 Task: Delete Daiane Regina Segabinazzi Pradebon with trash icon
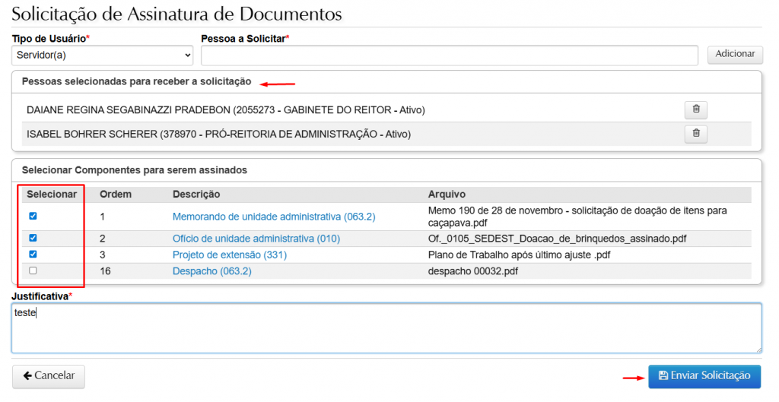coord(695,110)
